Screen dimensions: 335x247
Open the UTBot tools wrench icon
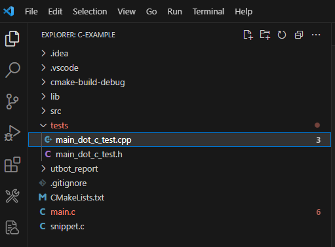pos(12,196)
